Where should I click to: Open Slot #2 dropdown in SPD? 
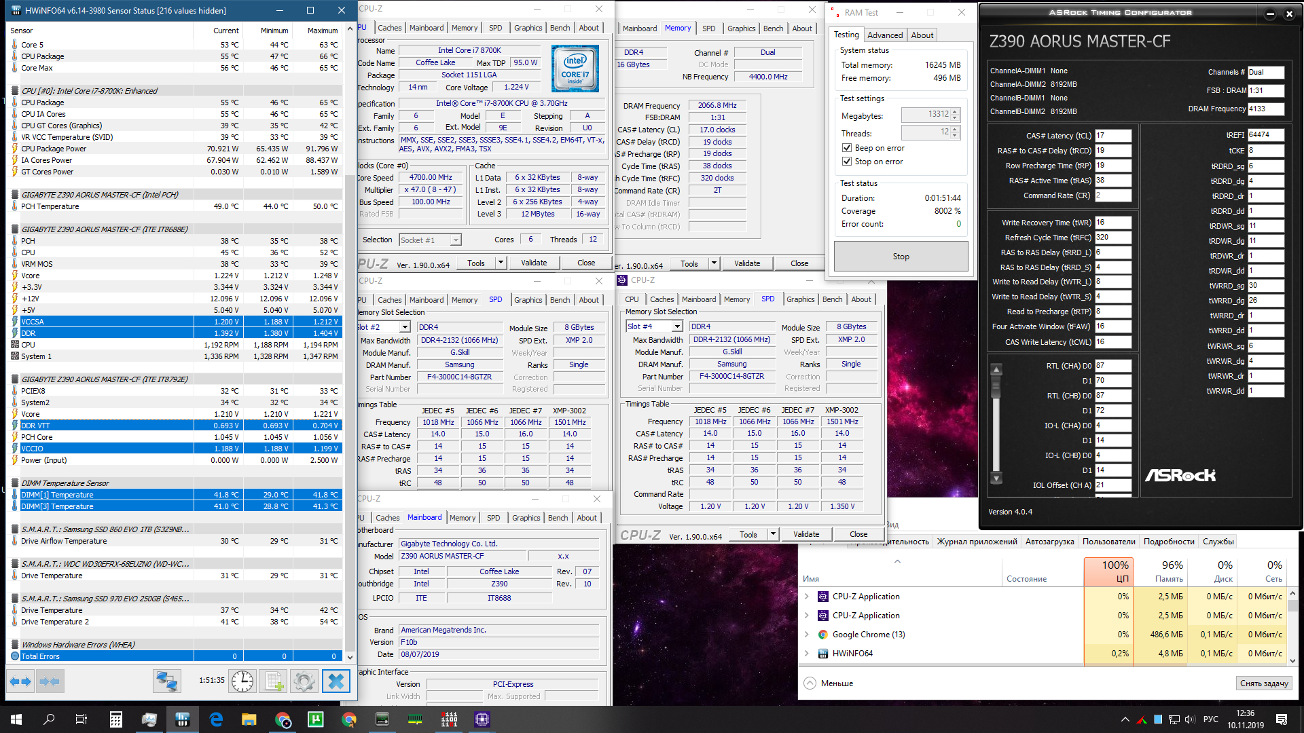(405, 327)
